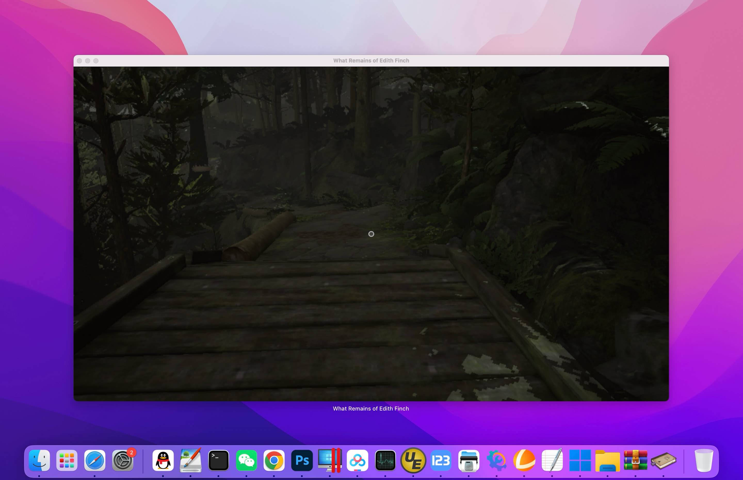Launch WinRAR stacked-books icon
743x480 pixels.
[x=635, y=460]
